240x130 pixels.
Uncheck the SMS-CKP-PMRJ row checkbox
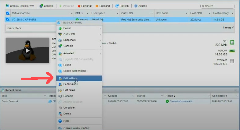click(8, 19)
